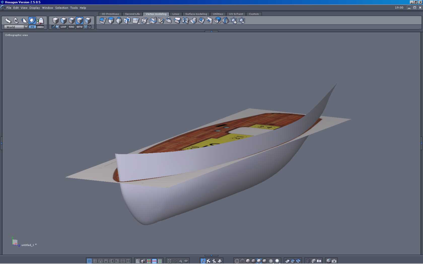The height and width of the screenshot is (264, 423).
Task: Click the small circle icon after BETW
Action: (89, 27)
